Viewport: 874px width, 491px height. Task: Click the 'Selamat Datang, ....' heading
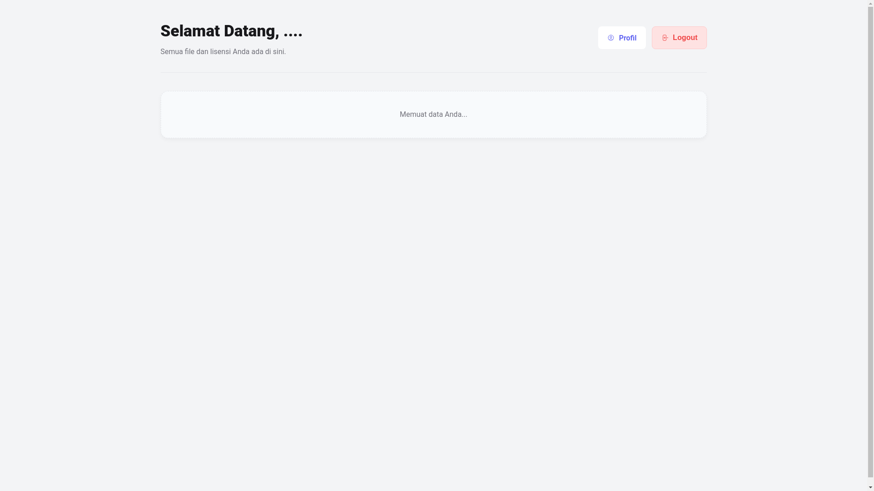tap(231, 31)
